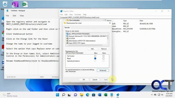Open Registry Editor Edit menu

[66, 14]
